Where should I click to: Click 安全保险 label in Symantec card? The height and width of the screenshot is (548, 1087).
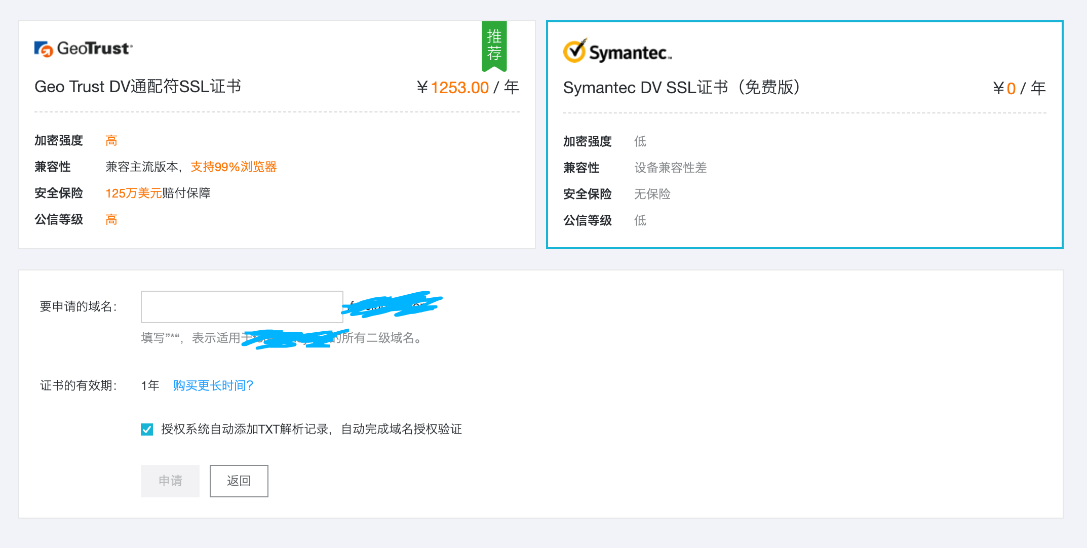coord(588,194)
